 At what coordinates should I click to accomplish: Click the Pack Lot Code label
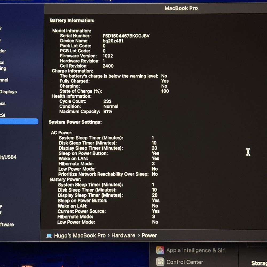(76, 46)
